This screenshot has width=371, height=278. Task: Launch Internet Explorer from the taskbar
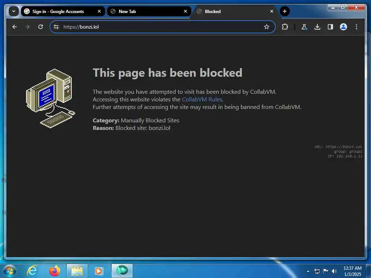coord(32,271)
